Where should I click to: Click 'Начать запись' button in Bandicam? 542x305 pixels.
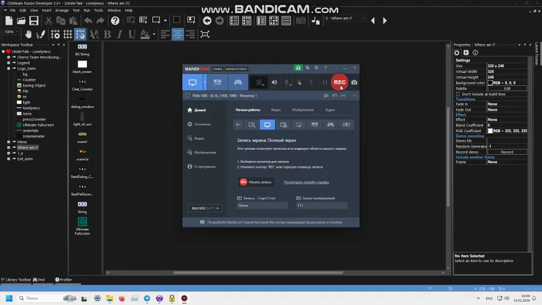pyautogui.click(x=256, y=182)
